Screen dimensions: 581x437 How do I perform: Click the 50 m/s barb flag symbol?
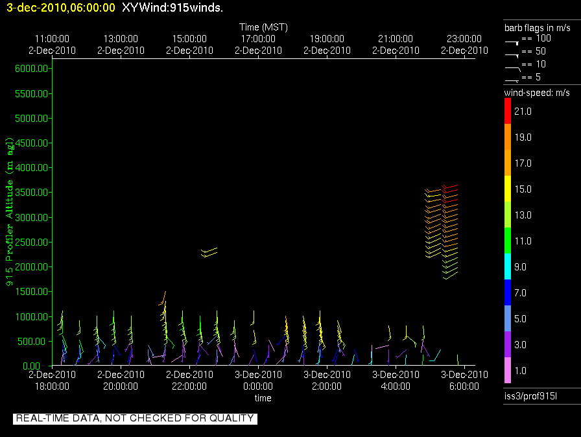coord(512,56)
